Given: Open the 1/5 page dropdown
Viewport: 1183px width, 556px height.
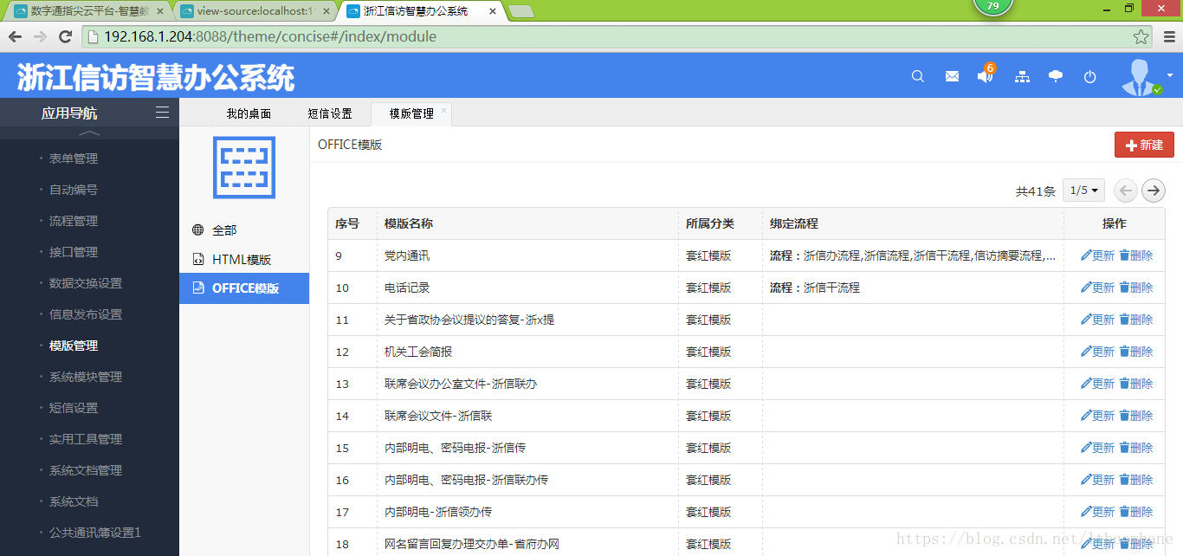Looking at the screenshot, I should pyautogui.click(x=1084, y=191).
